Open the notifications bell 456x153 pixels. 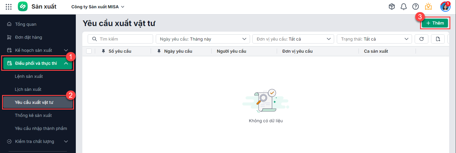click(403, 7)
